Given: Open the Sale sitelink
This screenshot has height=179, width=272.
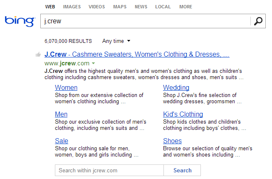Looking at the screenshot, I should click(x=62, y=141).
